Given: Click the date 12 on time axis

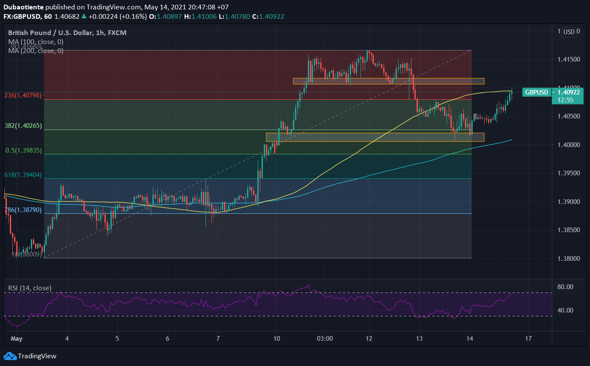Looking at the screenshot, I should 369,338.
